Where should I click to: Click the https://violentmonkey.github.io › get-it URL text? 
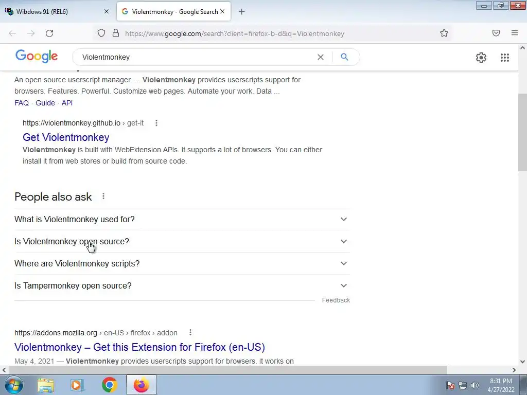(83, 123)
